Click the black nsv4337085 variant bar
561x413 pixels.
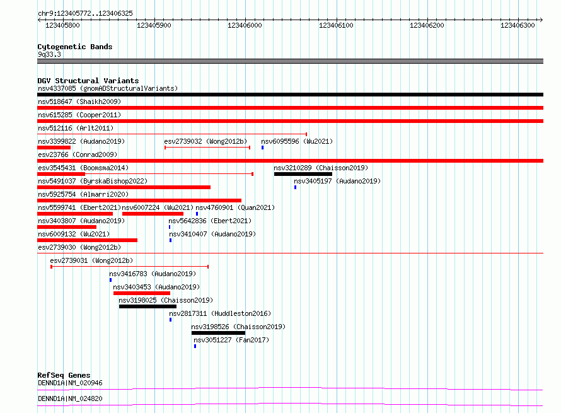point(290,95)
